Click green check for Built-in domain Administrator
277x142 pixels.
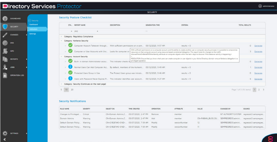[70, 61]
